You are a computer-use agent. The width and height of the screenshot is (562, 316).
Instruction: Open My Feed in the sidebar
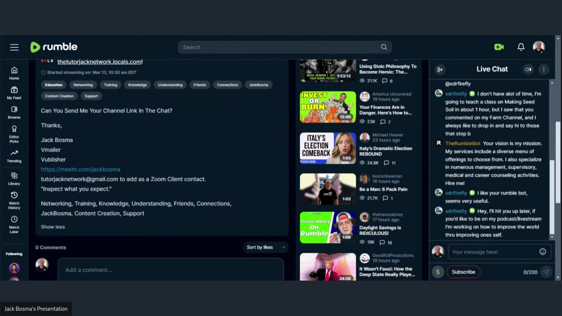(x=14, y=93)
